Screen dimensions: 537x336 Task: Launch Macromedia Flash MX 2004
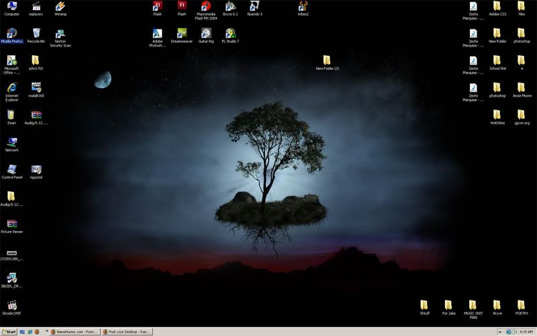(x=206, y=11)
